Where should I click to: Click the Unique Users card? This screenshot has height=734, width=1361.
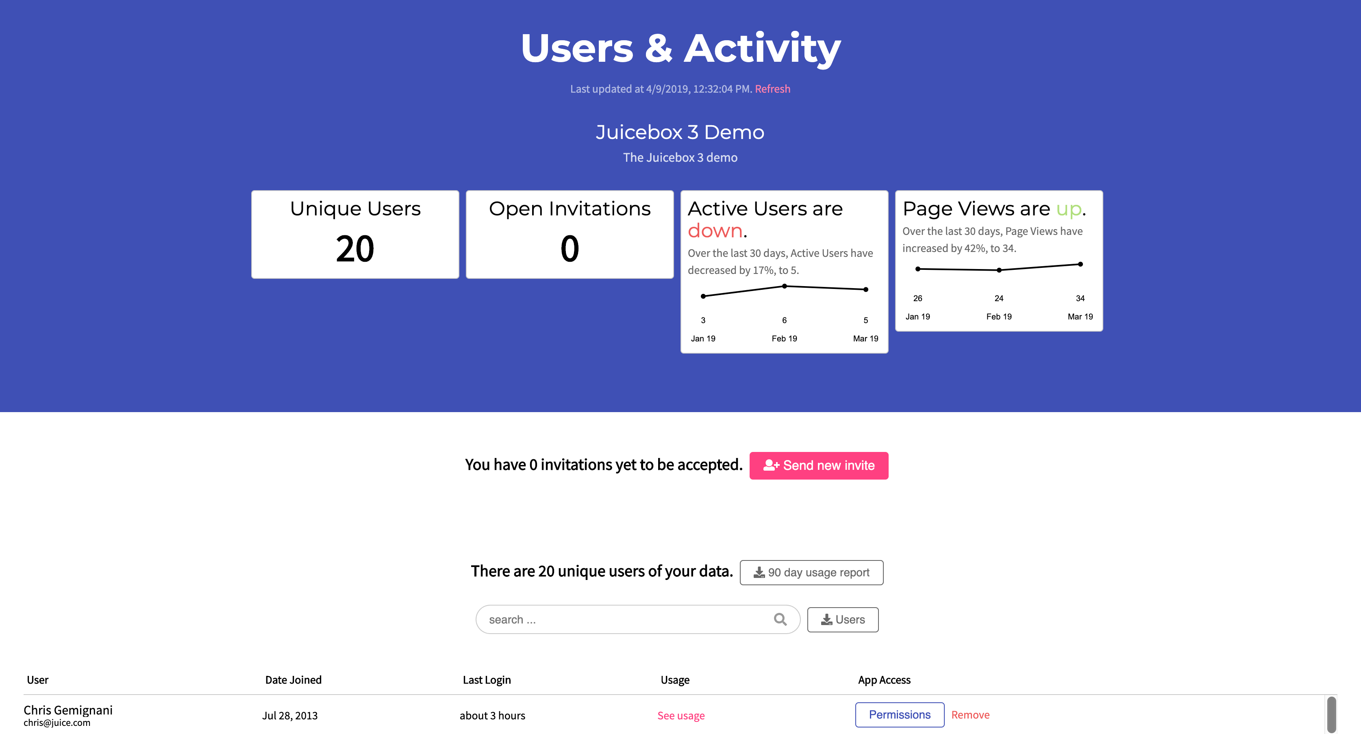[355, 235]
